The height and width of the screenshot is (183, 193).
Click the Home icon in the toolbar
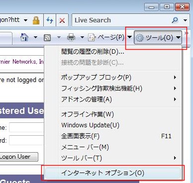24,37
